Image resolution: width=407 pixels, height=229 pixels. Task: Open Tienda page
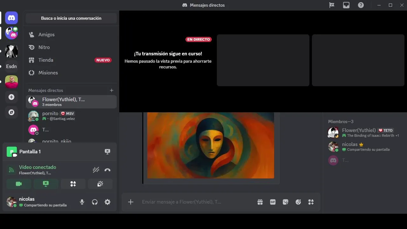tap(71, 60)
